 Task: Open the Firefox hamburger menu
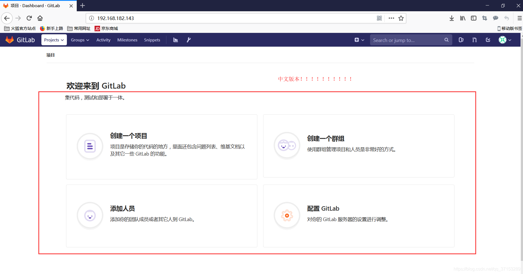point(519,18)
